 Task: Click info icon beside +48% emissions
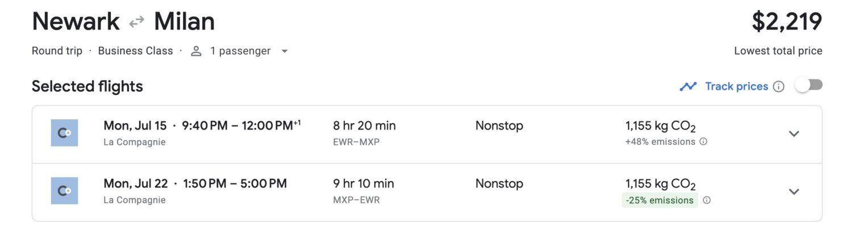click(x=703, y=142)
